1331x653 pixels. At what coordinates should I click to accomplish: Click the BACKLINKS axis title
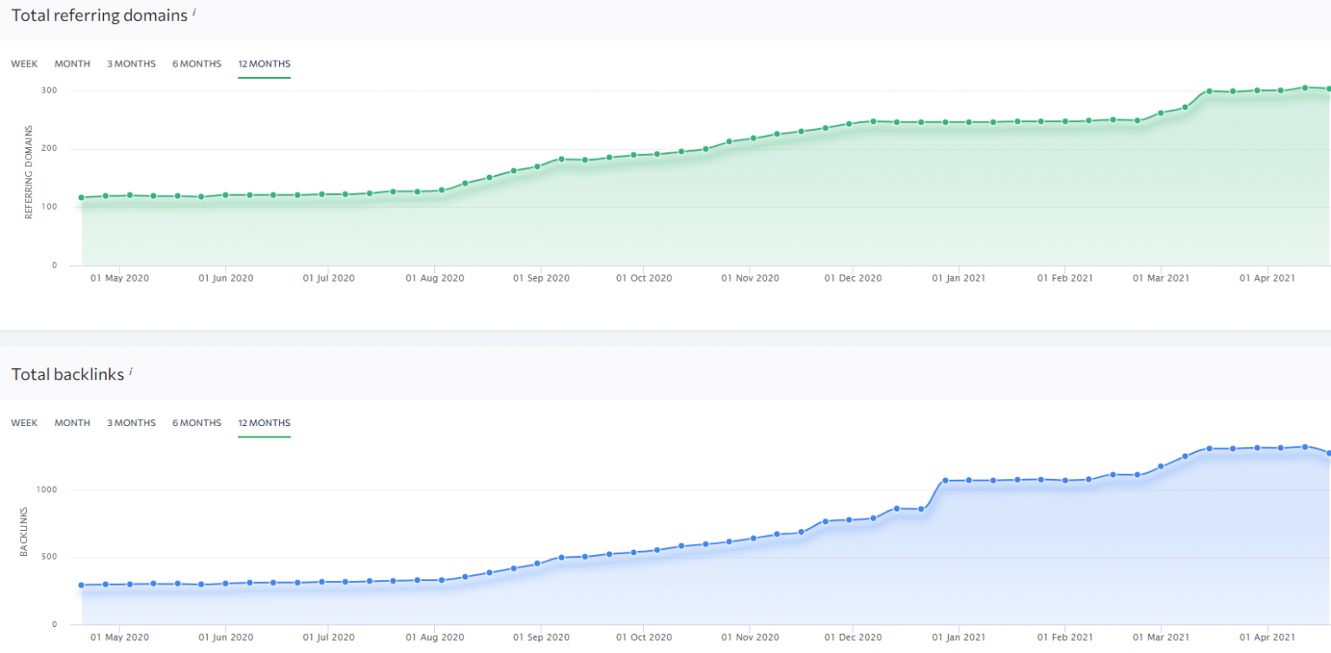(26, 531)
